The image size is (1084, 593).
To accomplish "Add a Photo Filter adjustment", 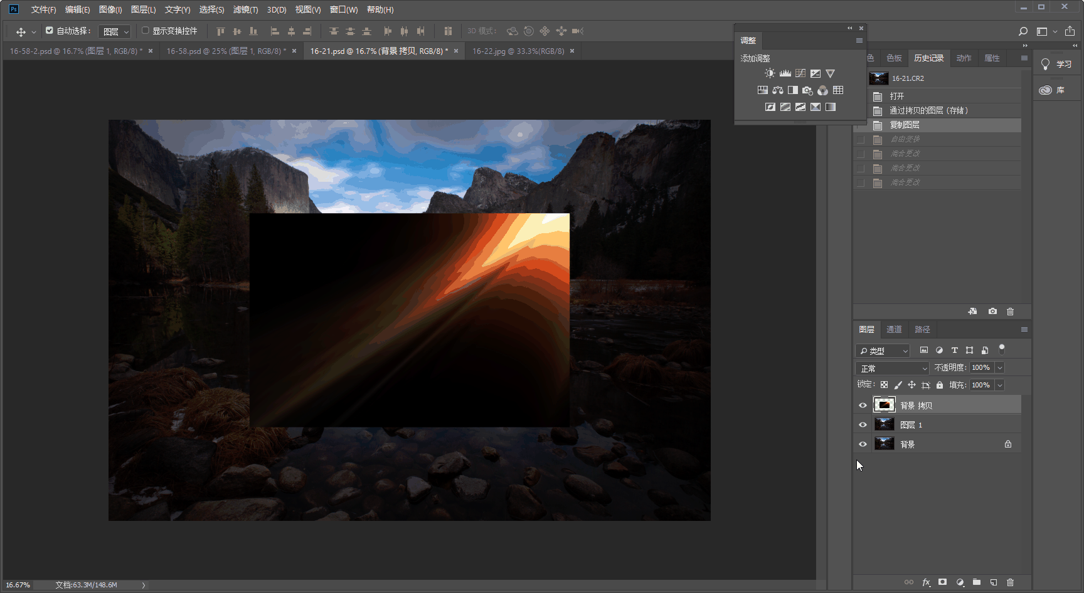I will 807,90.
